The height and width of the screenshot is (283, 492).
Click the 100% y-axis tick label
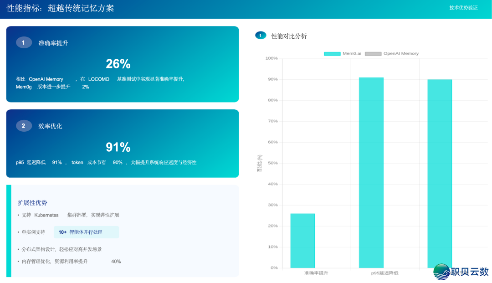(x=272, y=58)
